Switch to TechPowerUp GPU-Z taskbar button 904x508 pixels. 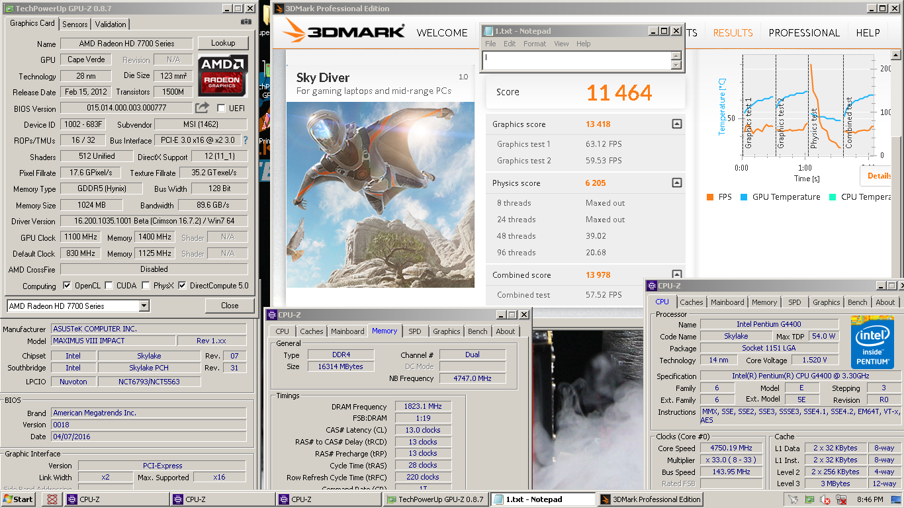(435, 499)
